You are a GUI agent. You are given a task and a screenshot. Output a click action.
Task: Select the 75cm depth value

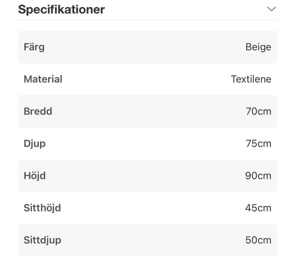258,144
